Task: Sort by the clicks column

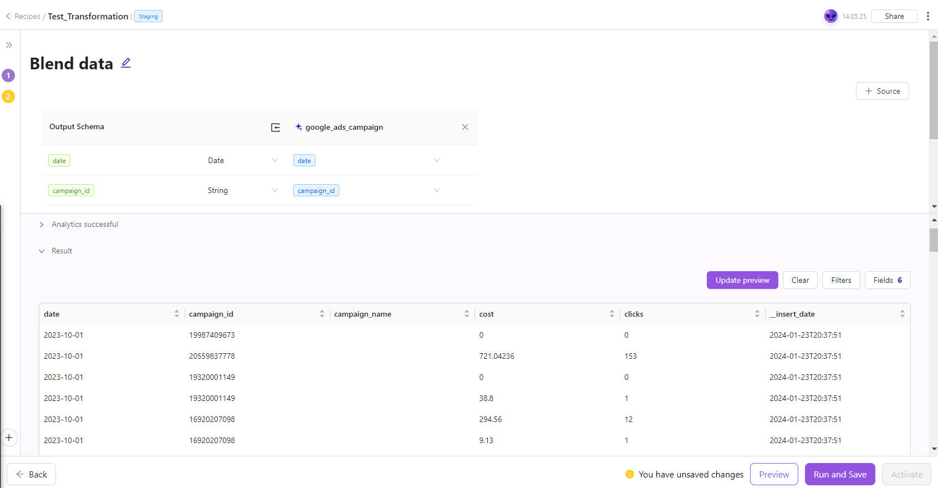Action: (757, 314)
